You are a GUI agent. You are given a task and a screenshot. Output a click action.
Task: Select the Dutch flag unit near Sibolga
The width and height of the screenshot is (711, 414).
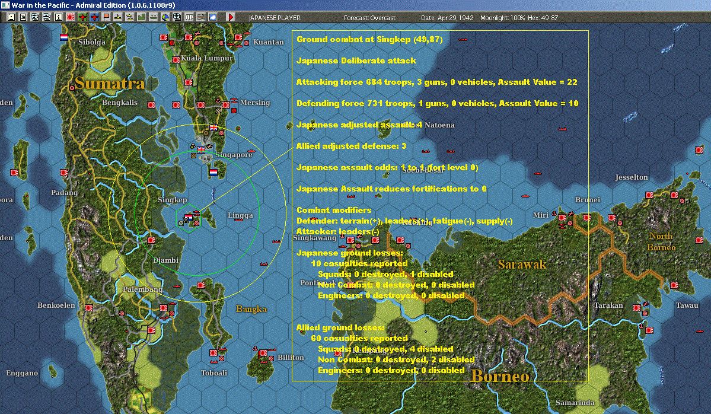64,37
